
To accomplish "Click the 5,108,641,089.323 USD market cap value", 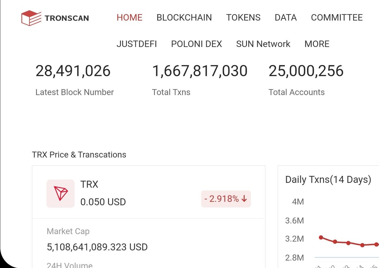I will tap(97, 247).
